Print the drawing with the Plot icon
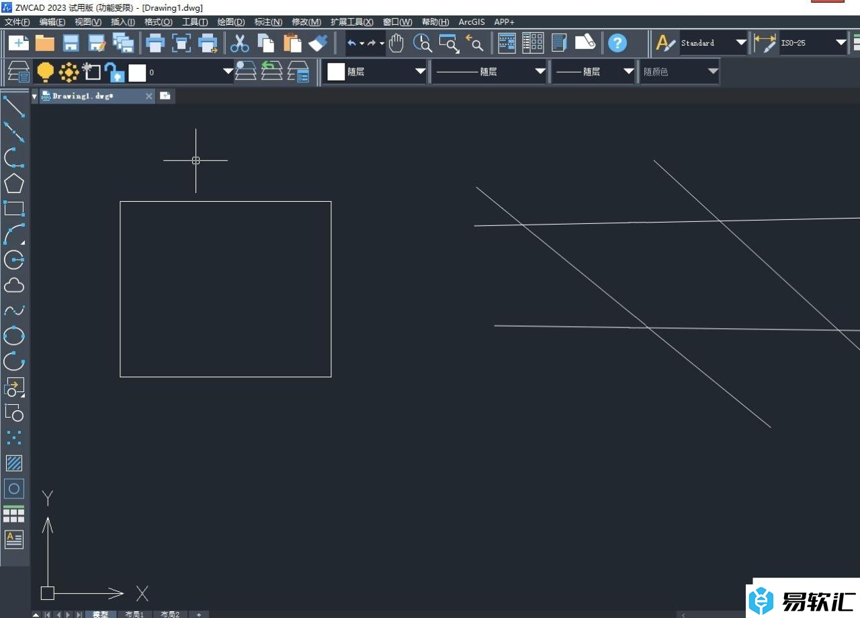Viewport: 860px width, 618px height. click(156, 43)
